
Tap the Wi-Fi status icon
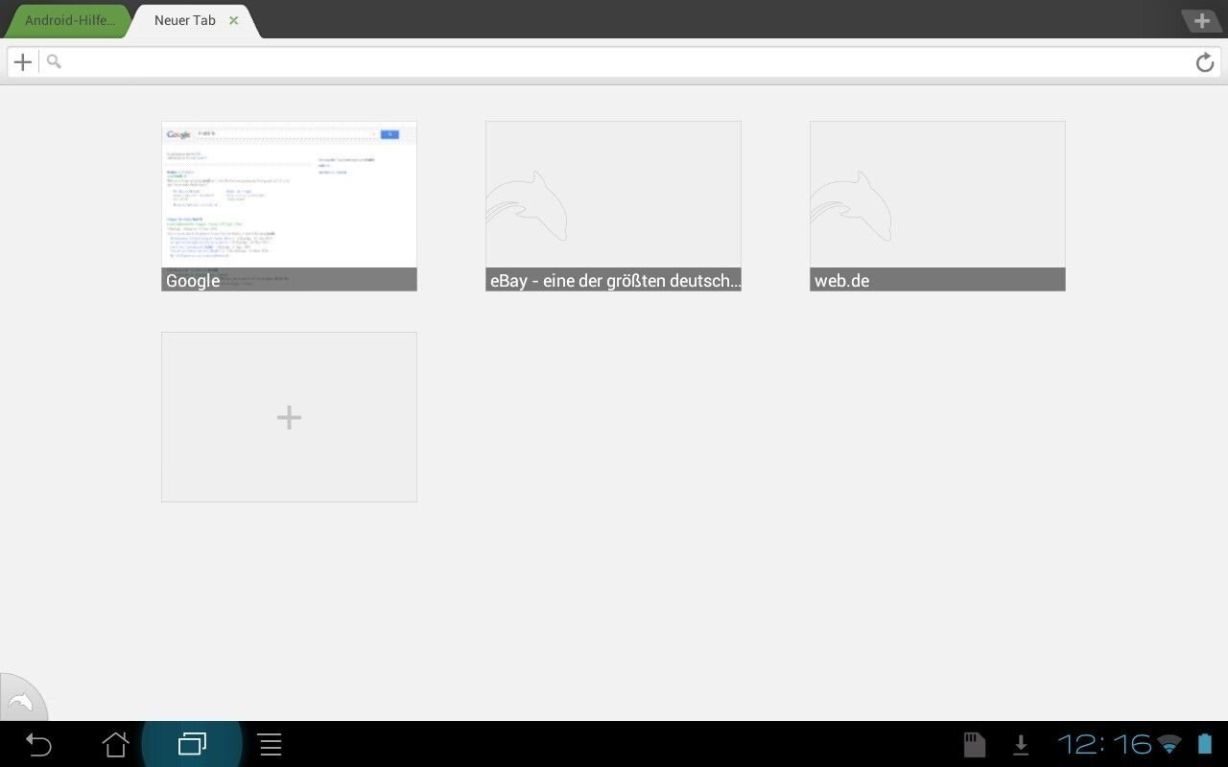pyautogui.click(x=1169, y=744)
